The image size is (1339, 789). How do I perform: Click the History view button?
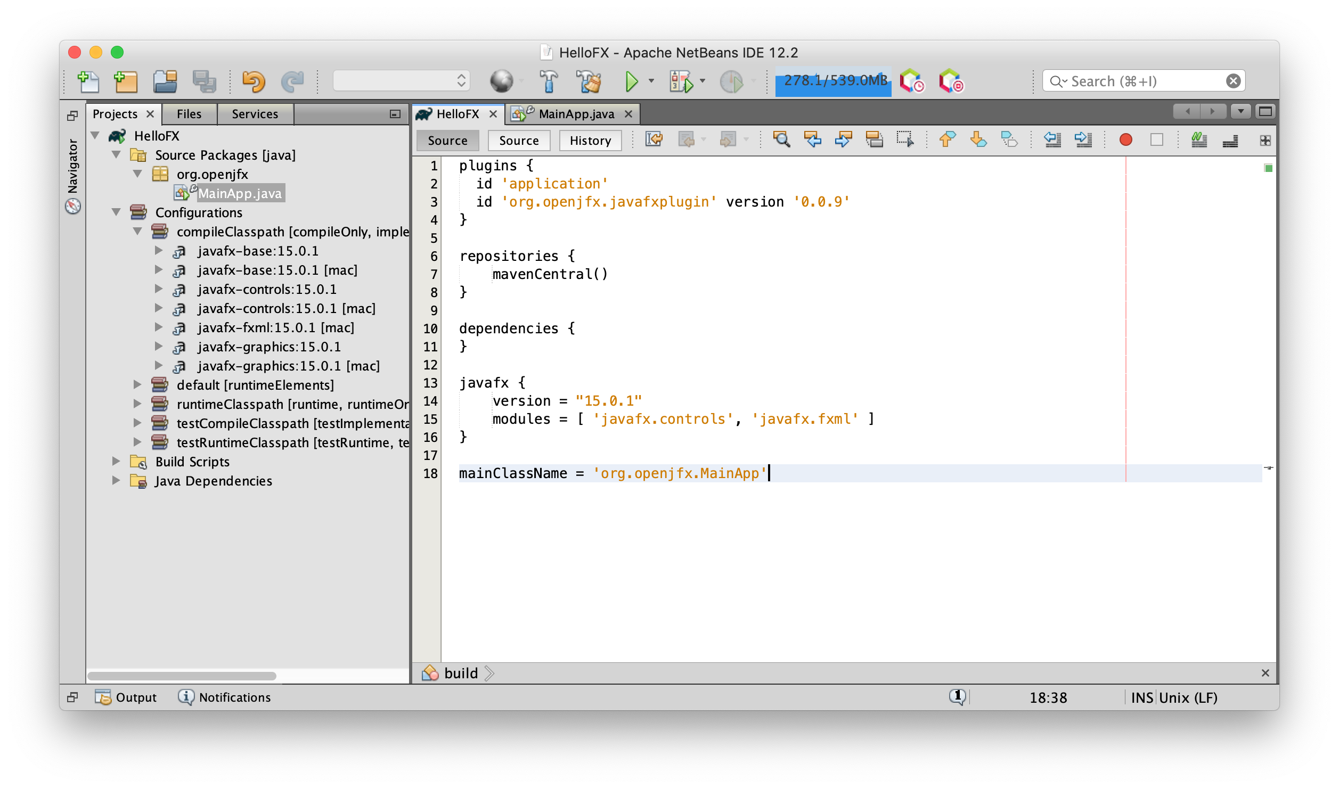(590, 141)
